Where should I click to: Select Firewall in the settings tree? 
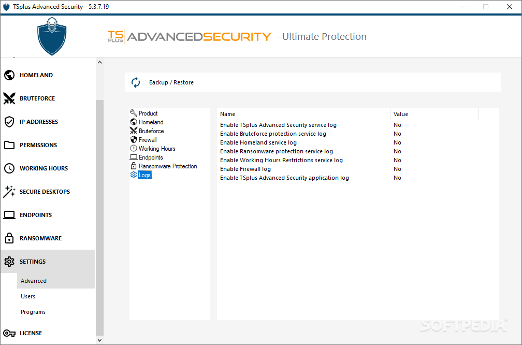(148, 140)
